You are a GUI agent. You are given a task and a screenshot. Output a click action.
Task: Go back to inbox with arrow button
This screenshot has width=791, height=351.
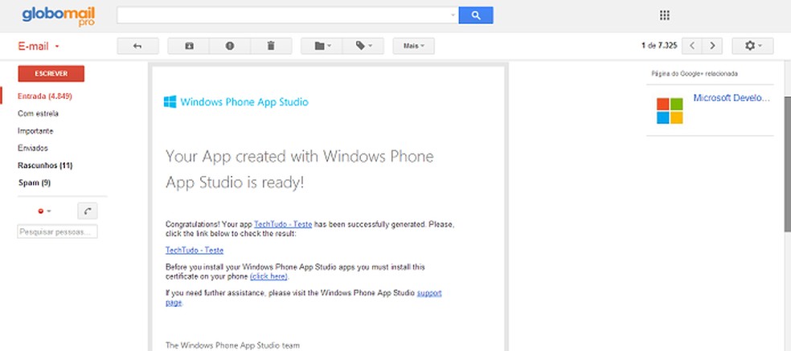pos(137,46)
